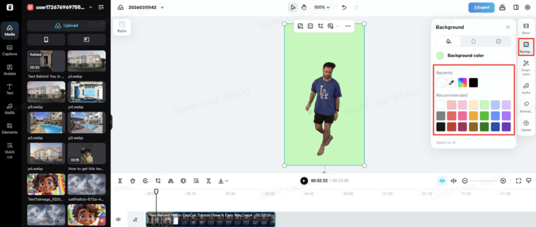
Task: Select the Smart tools panel icon
Action: 526,67
